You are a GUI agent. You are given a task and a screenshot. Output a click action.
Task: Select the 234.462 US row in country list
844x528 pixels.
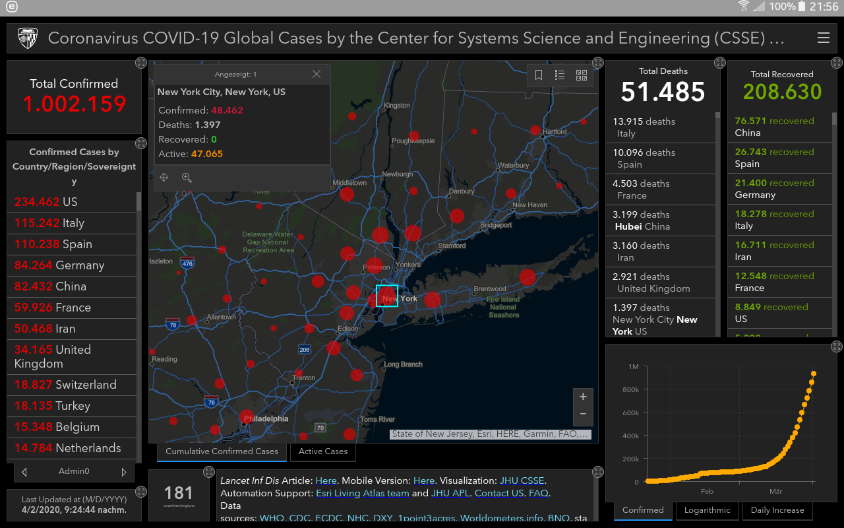point(72,202)
